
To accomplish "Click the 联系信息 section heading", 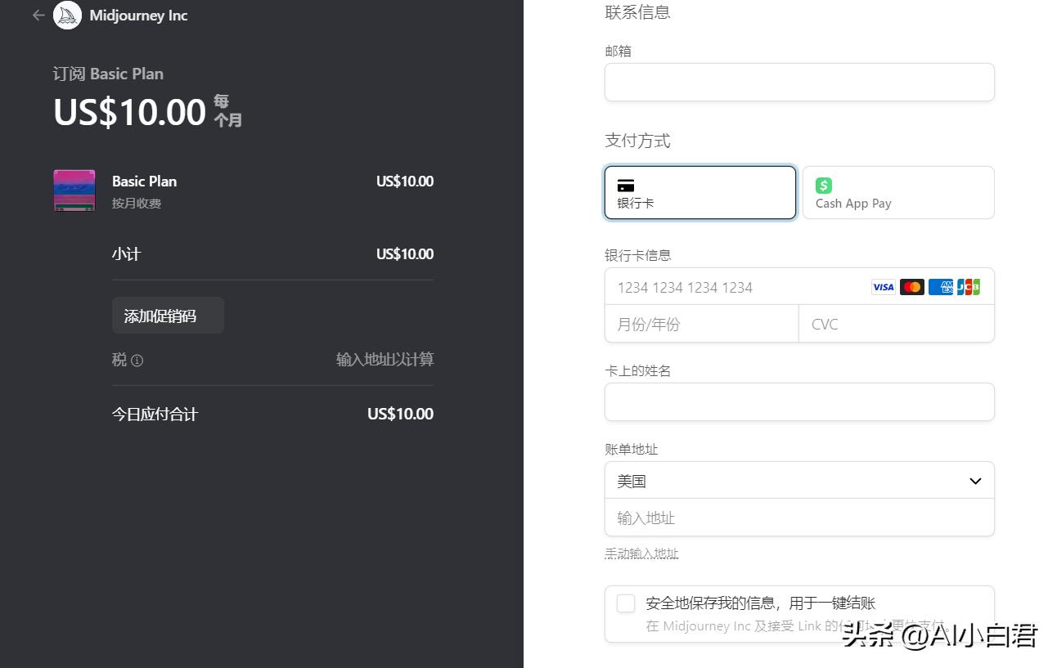I will pos(637,12).
